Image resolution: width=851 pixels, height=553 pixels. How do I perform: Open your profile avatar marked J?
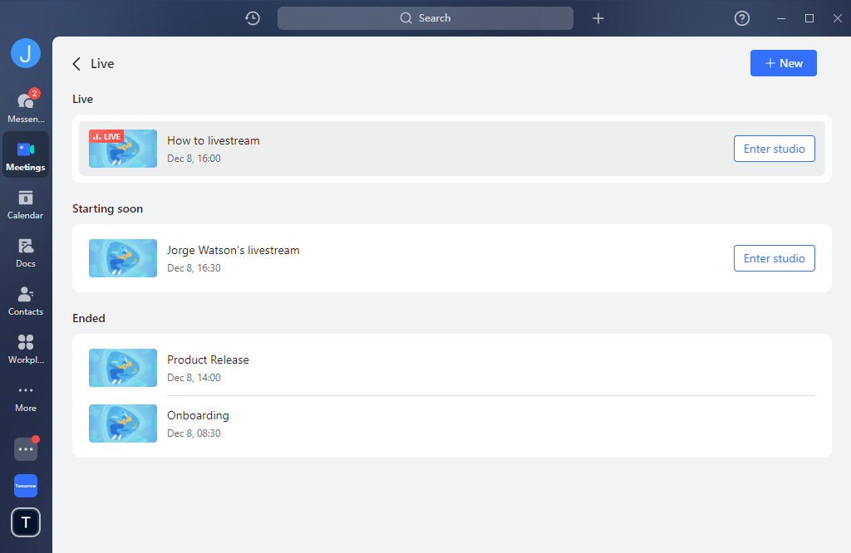26,52
